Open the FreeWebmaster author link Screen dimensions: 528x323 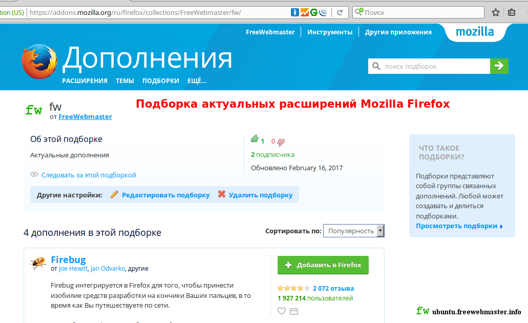(85, 117)
